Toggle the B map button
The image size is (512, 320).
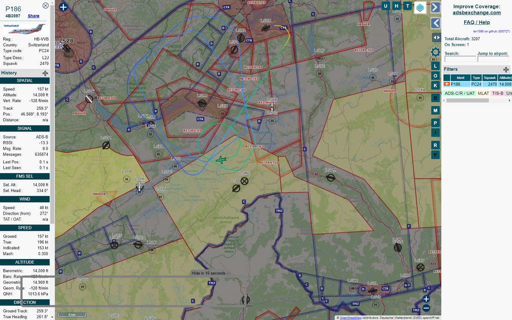tap(435, 98)
